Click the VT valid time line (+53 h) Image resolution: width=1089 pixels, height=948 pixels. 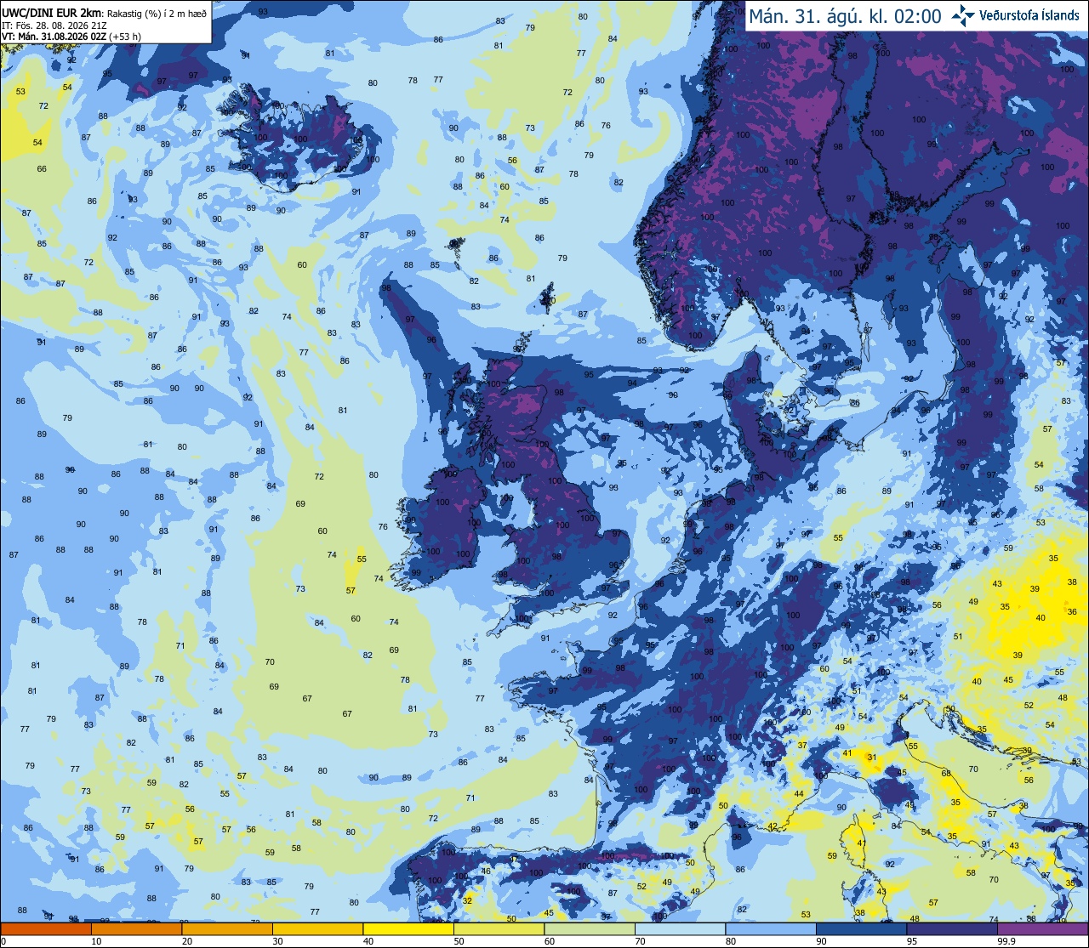click(x=71, y=37)
